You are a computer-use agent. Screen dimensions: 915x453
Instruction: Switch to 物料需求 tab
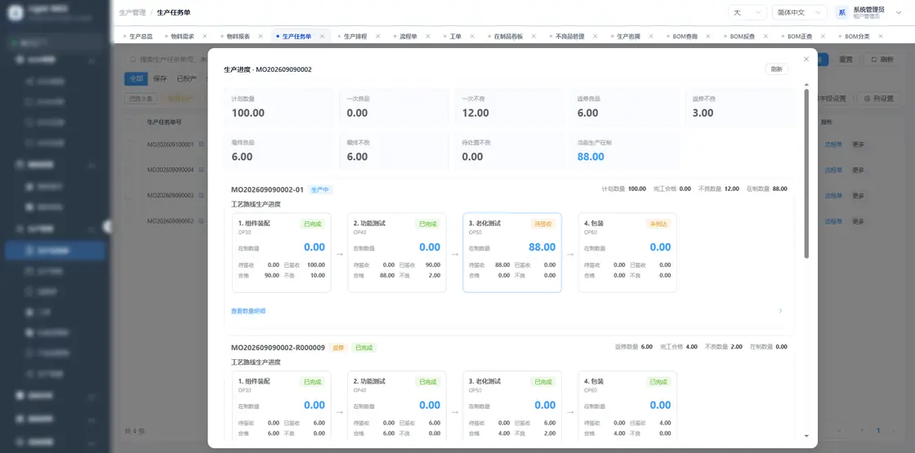[x=182, y=36]
